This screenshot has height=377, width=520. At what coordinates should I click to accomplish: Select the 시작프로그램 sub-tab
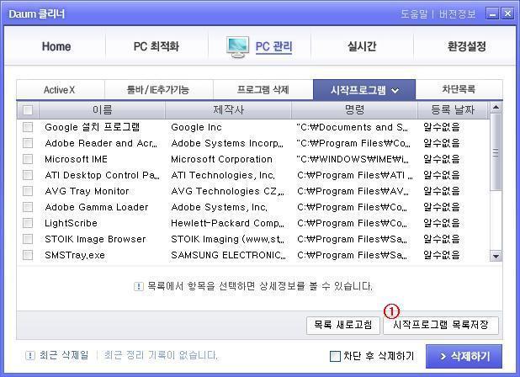click(x=364, y=89)
